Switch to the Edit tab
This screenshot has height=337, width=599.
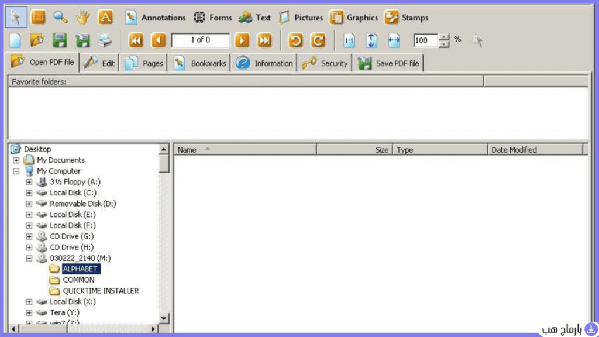tap(99, 63)
